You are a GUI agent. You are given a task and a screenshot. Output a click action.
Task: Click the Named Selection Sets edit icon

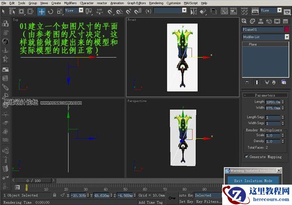(149, 11)
